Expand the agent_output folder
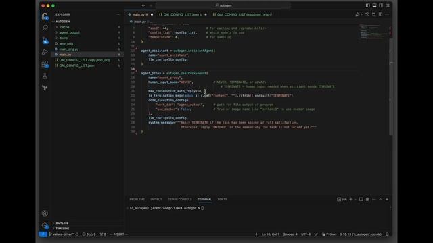This screenshot has width=433, height=243. pyautogui.click(x=69, y=32)
